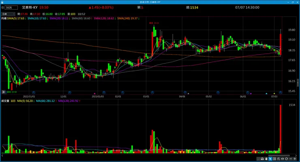This screenshot has height=162, width=300.
Task: Click the 2023/01/03 date axis label
Action: [98, 97]
